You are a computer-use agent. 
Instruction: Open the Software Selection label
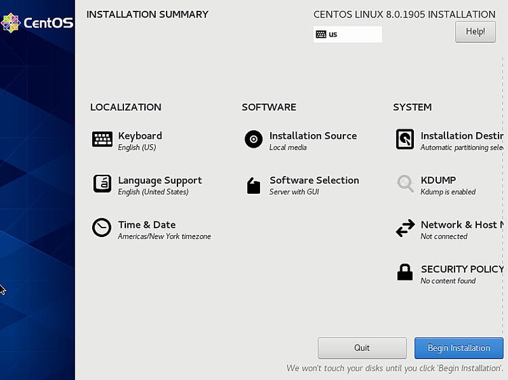[314, 180]
